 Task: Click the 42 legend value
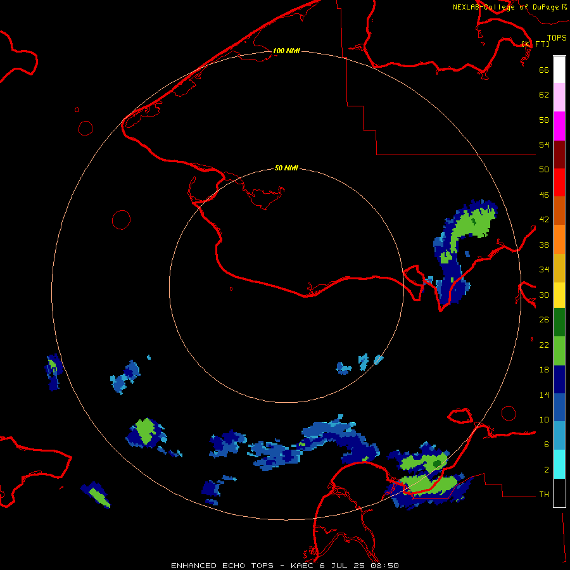click(x=544, y=220)
